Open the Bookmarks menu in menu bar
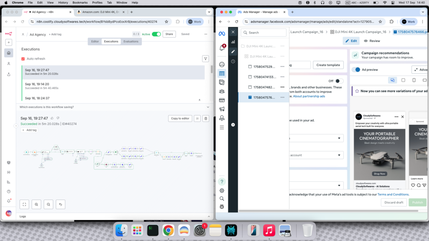Viewport: 429px width, 241px height. coord(80,3)
